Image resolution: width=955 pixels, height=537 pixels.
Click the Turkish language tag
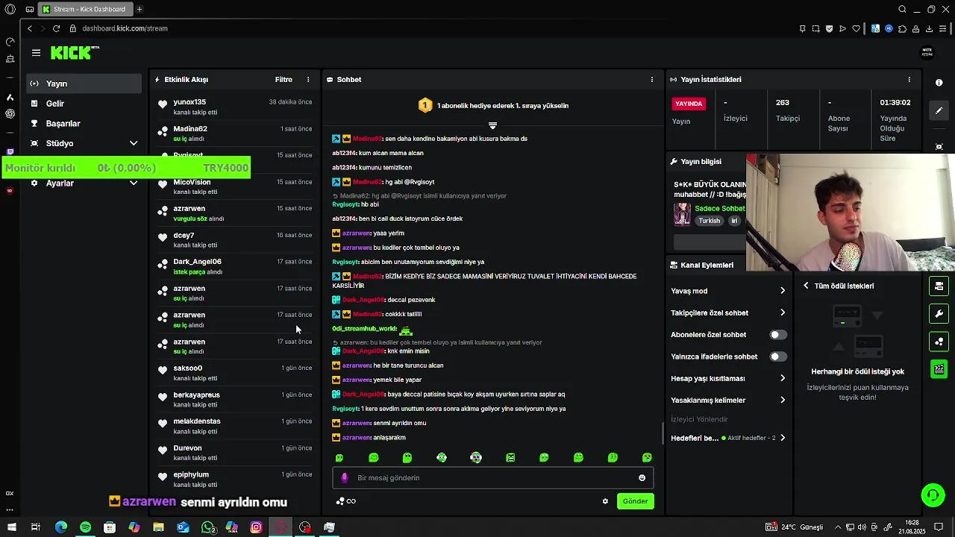point(709,221)
